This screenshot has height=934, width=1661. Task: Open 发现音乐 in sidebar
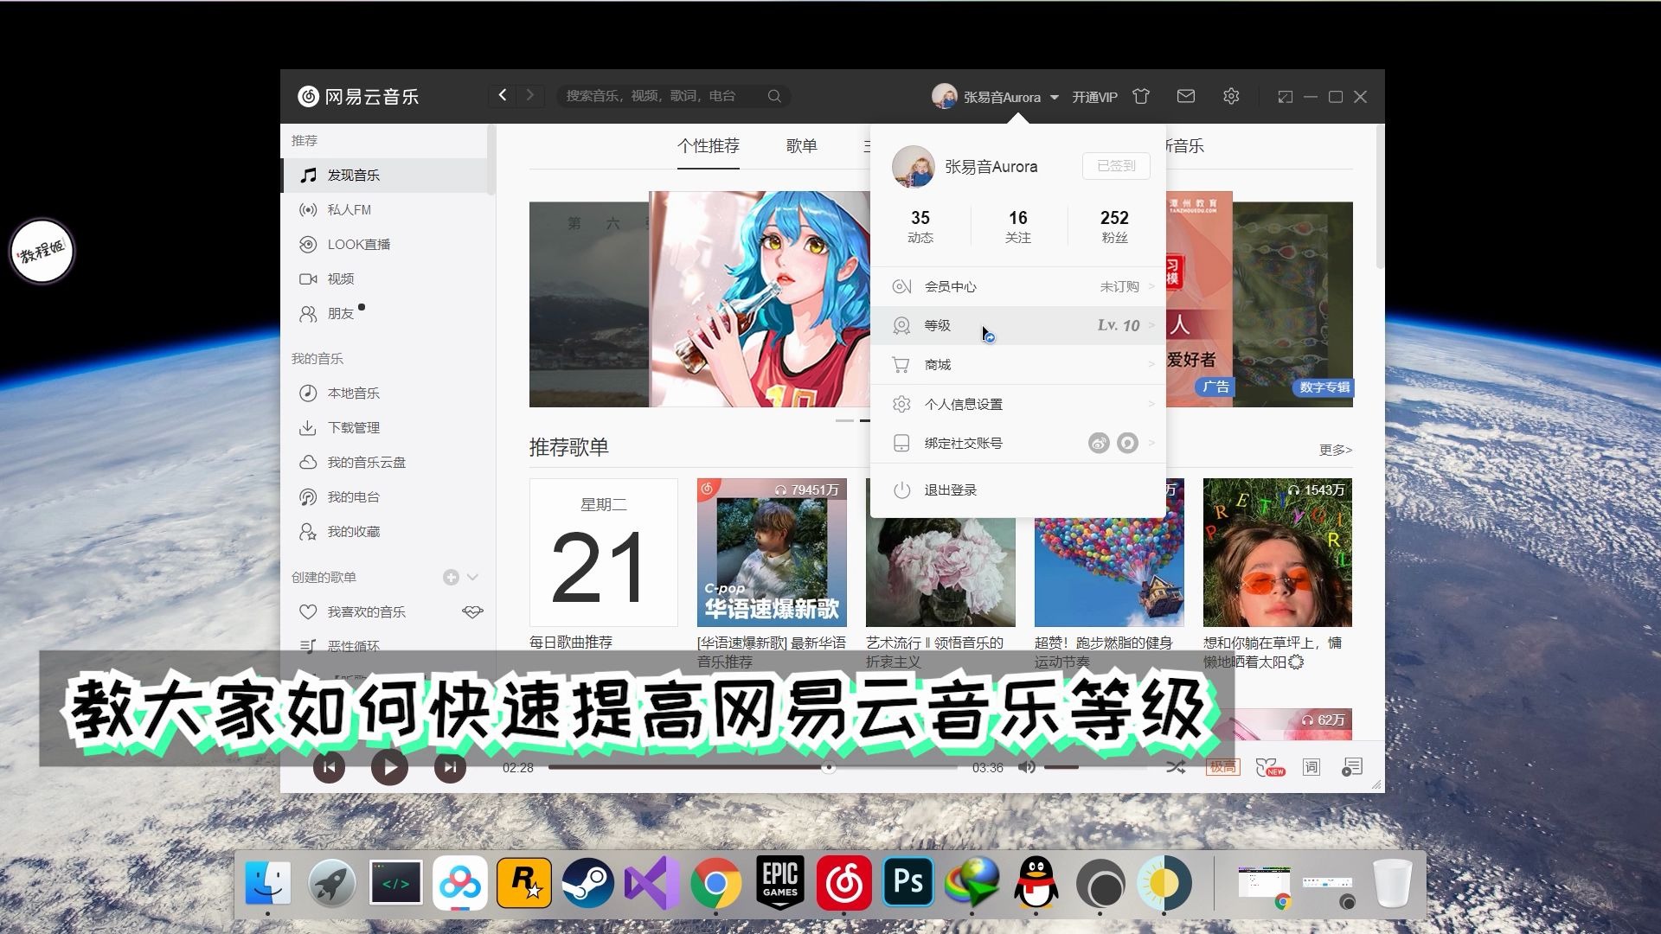click(x=386, y=175)
